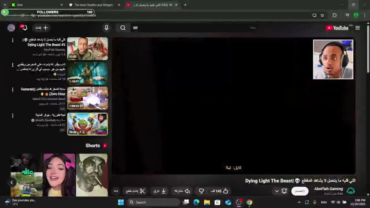Switch to The best ChatBot and Widgets tab
The width and height of the screenshot is (370, 208).
pos(95,5)
